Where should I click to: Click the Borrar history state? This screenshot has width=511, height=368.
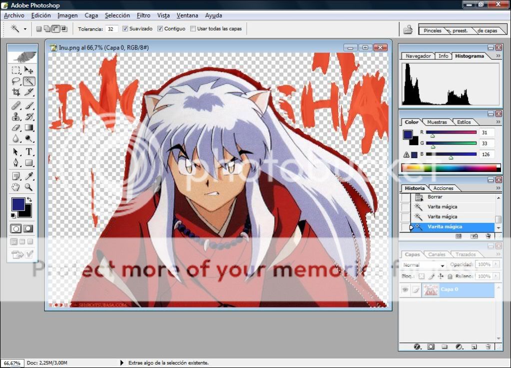click(x=435, y=197)
